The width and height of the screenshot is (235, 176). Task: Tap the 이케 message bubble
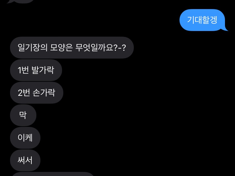click(x=25, y=138)
